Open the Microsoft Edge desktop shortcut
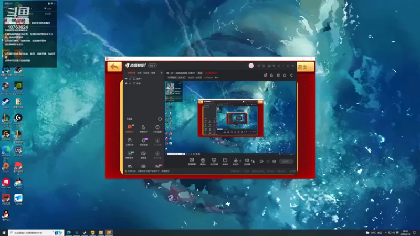The image size is (420, 236). tap(6, 152)
